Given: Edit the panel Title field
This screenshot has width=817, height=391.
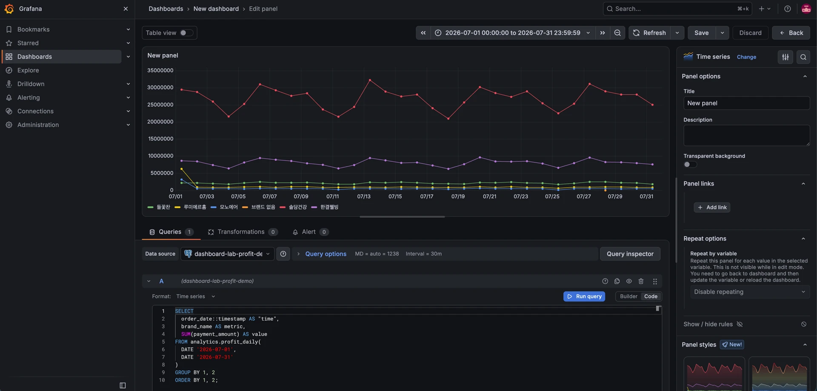Looking at the screenshot, I should [x=746, y=103].
